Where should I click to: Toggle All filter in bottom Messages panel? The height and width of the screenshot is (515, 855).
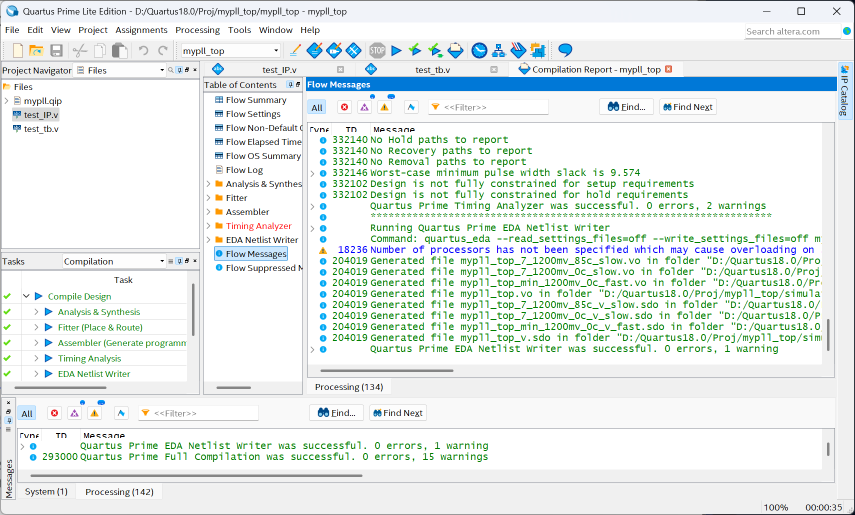(x=27, y=413)
